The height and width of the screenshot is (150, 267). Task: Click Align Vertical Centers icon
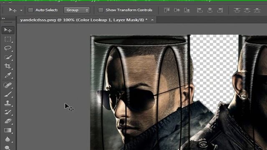[x=177, y=10]
